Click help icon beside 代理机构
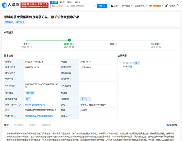Image resolution: width=182 pixels, height=141 pixels. tap(15, 116)
